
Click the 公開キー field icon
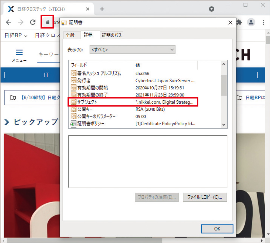tap(73, 109)
